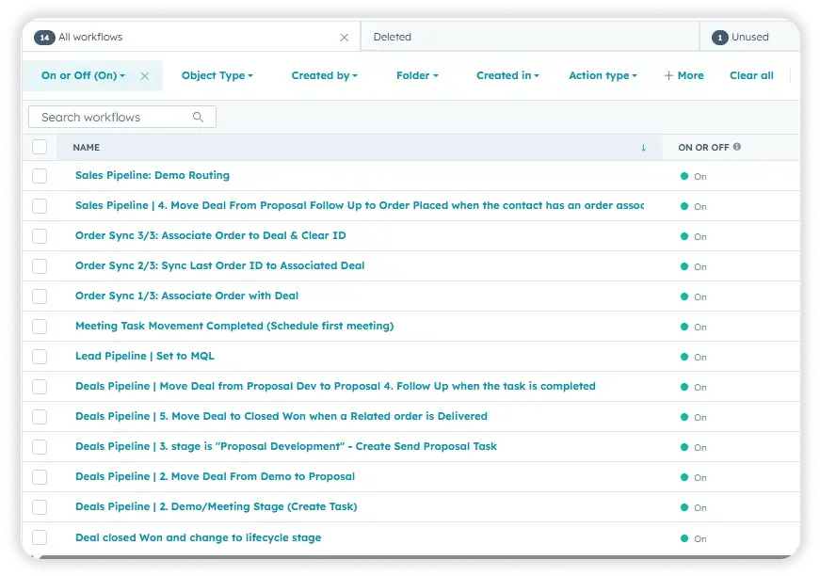Tick the Order Sync 3/3 row checkbox

pyautogui.click(x=40, y=236)
